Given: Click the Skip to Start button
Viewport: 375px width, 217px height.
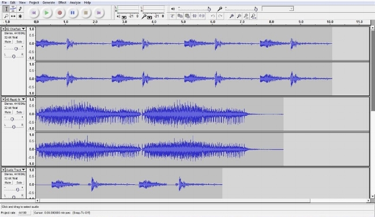Looking at the screenshot, I should pos(33,13).
